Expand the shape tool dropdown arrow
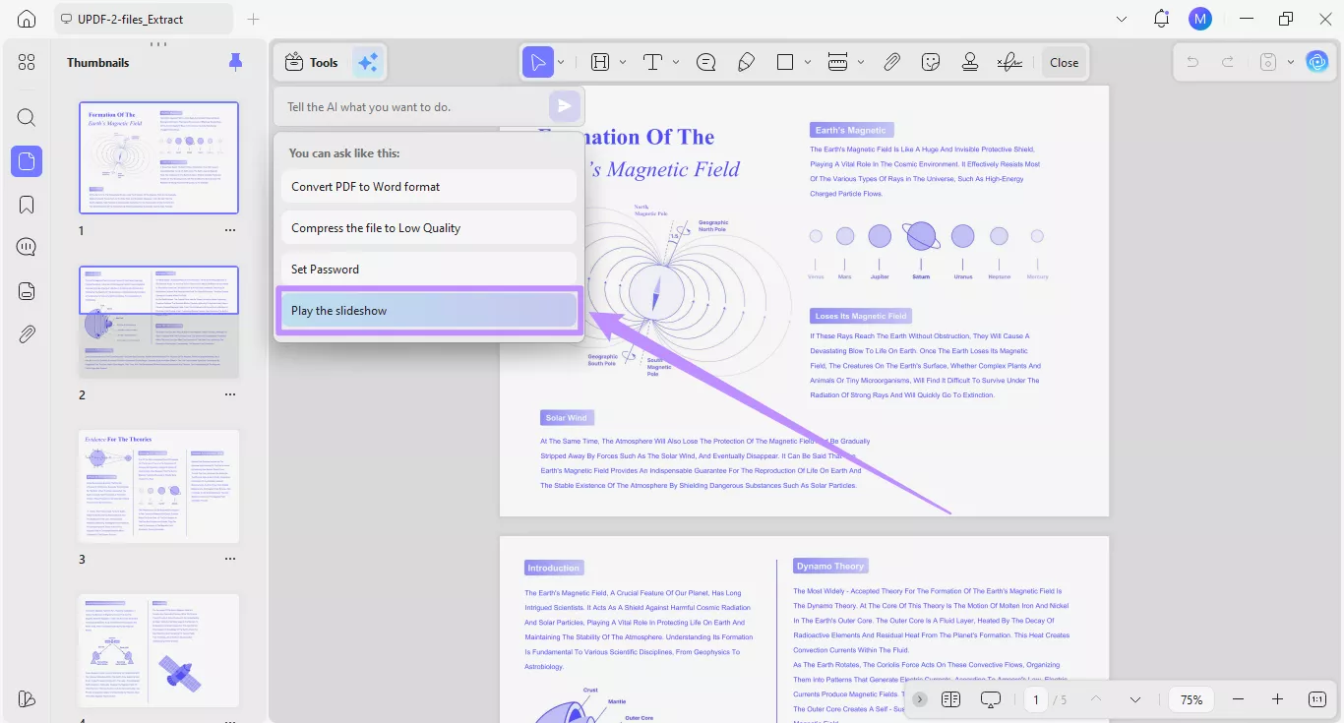Viewport: 1344px width, 723px height. [808, 62]
